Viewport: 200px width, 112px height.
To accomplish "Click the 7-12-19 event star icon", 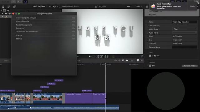I will pos(150,56).
